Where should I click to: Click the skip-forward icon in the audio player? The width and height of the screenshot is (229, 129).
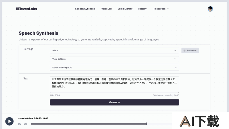pyautogui.click(x=25, y=124)
